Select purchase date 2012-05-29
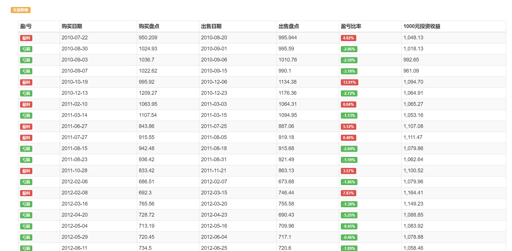The height and width of the screenshot is (251, 512). click(75, 237)
